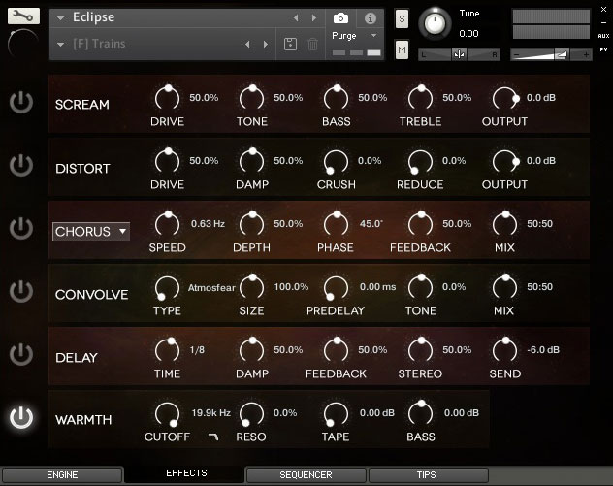Open the Chorus effect type dropdown
This screenshot has height=486, width=613.
click(91, 231)
